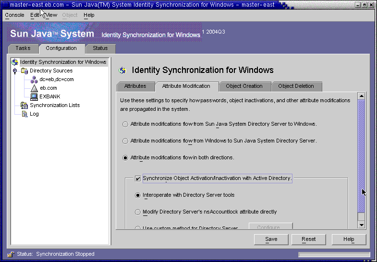Choose Interoperate with Directory Server tools

point(138,195)
